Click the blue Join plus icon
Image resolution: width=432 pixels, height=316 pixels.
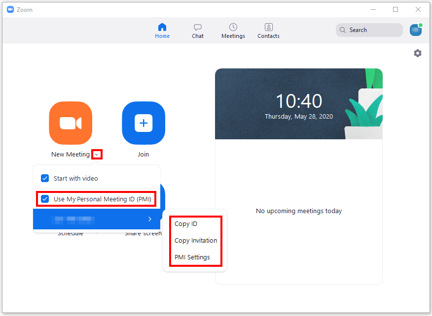point(144,123)
